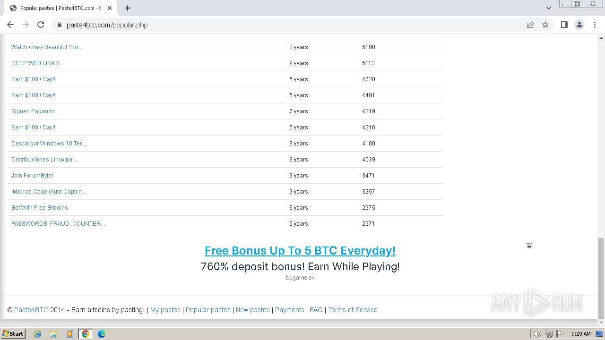Toggle the browser side panel
Viewport: 605px width, 340px height.
(564, 25)
